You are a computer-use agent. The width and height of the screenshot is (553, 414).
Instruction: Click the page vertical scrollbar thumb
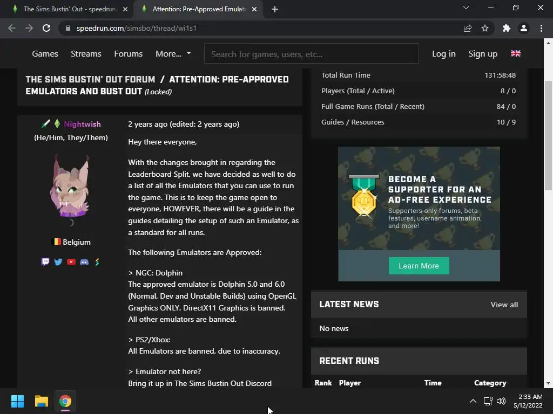[548, 135]
